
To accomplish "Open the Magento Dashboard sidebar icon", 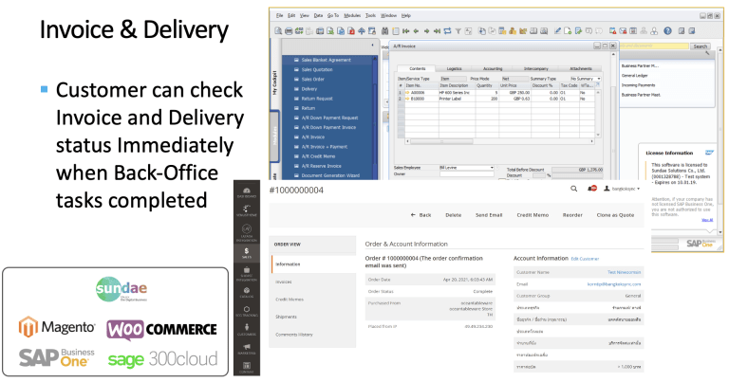I will pos(249,193).
